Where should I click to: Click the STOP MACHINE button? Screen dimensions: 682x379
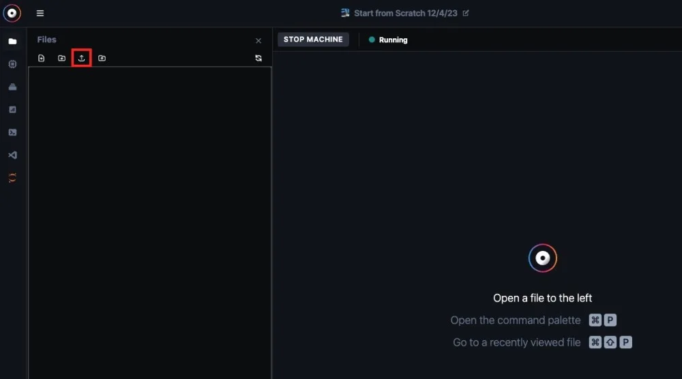[313, 40]
